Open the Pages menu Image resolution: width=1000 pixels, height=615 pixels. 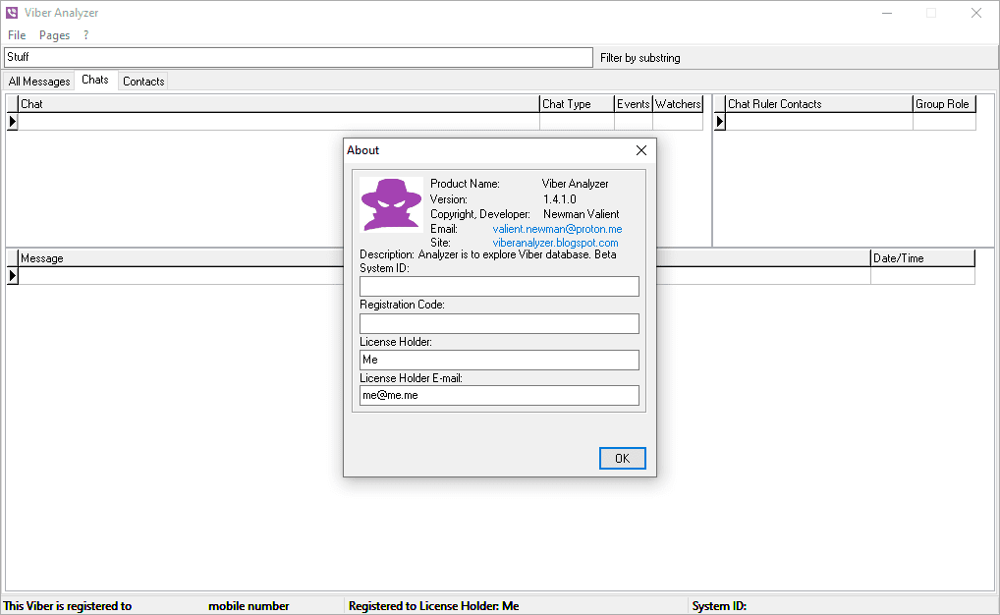54,35
